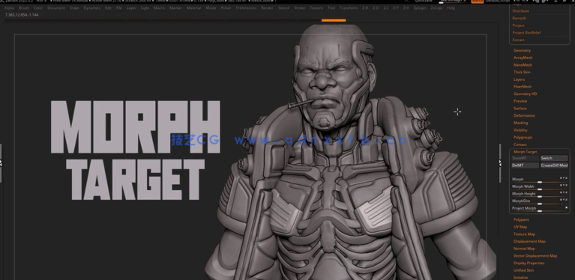Screen dimensions: 575x280
Task: Expand the Display Properties subpalette
Action: click(529, 264)
